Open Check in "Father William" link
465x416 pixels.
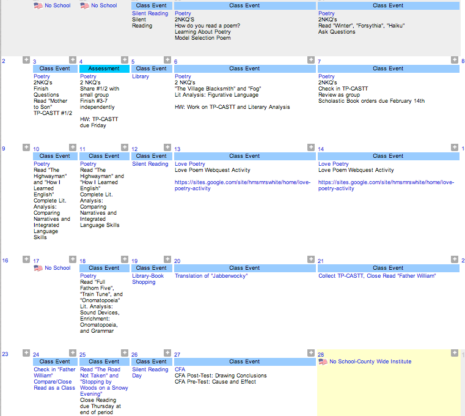click(x=54, y=379)
